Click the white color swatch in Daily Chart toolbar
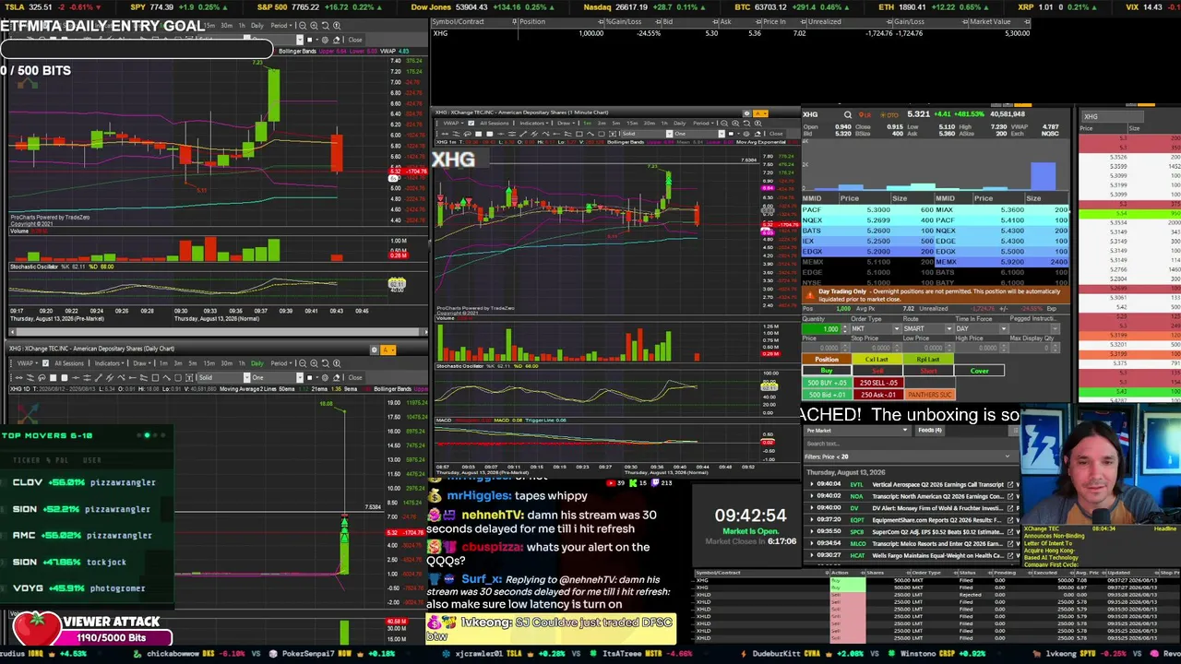1181x664 pixels. [310, 377]
